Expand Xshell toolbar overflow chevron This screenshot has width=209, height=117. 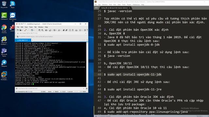pyautogui.click(x=87, y=30)
